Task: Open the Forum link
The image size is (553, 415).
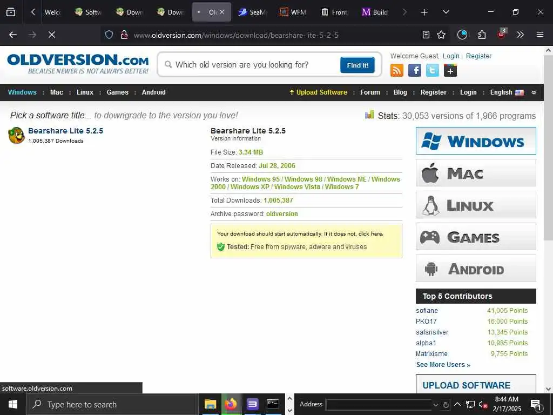Action: [370, 92]
